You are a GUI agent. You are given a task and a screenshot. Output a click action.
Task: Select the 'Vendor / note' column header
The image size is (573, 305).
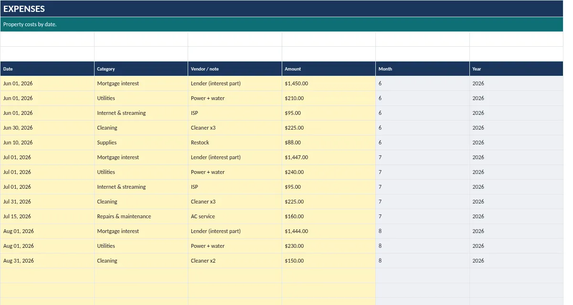point(235,69)
